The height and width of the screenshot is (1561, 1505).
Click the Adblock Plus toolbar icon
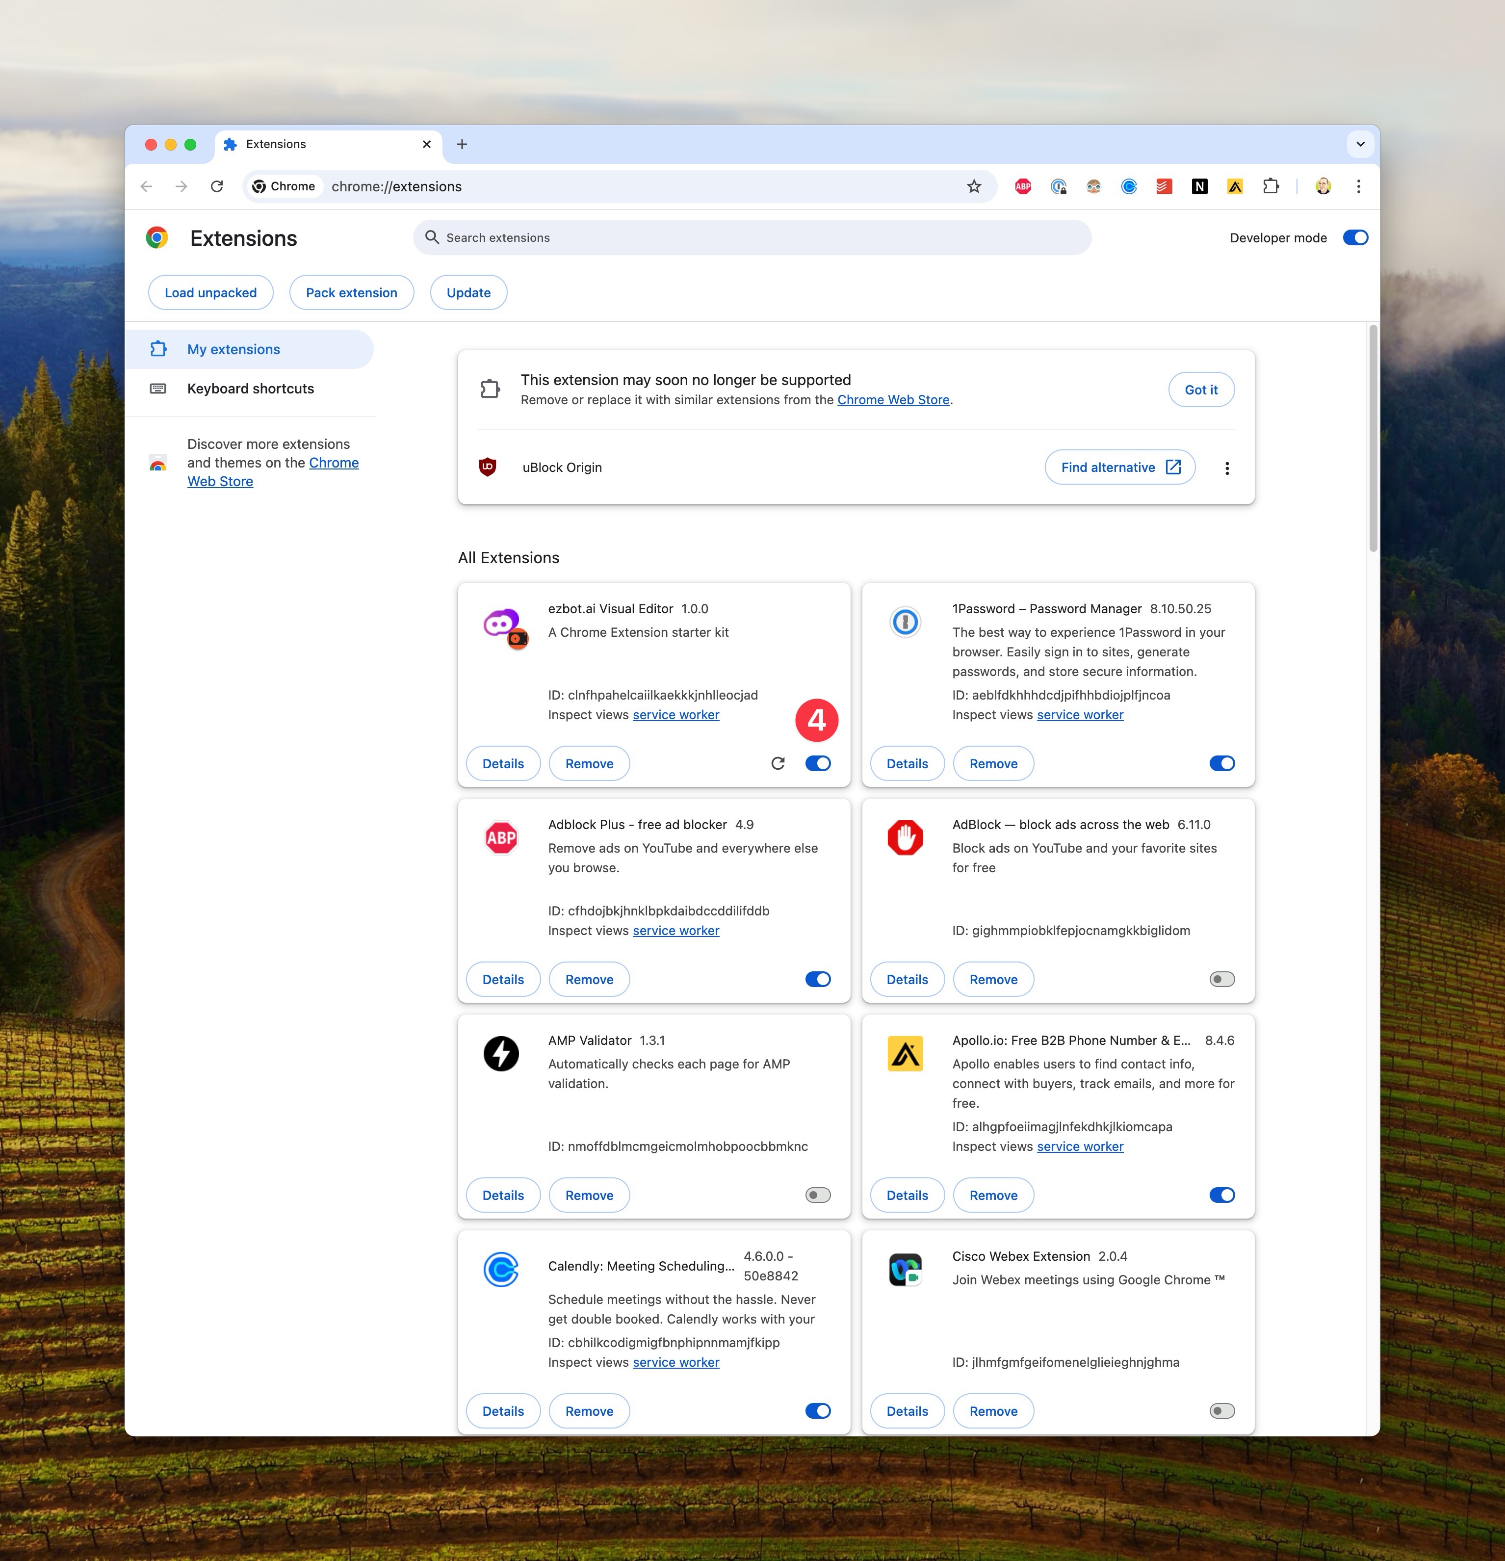[1023, 186]
